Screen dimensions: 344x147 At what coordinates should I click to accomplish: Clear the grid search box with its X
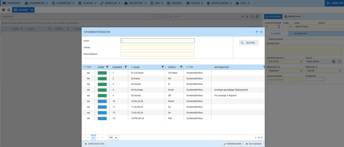pos(242,17)
